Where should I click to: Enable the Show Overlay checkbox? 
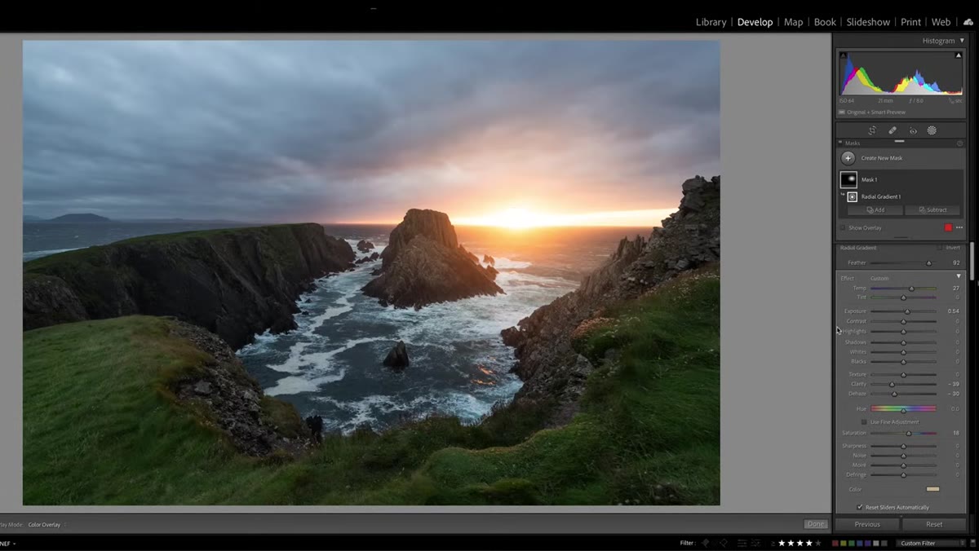click(843, 228)
